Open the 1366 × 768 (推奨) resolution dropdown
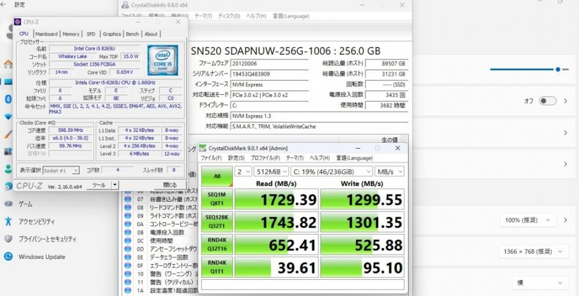579x296 pixels. (533, 251)
